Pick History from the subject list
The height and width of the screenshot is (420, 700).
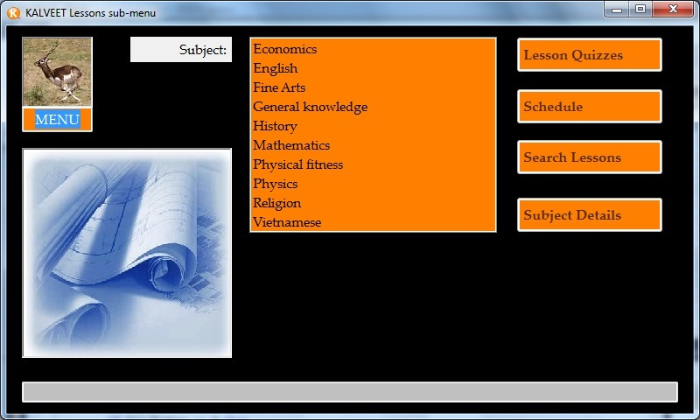click(x=373, y=126)
